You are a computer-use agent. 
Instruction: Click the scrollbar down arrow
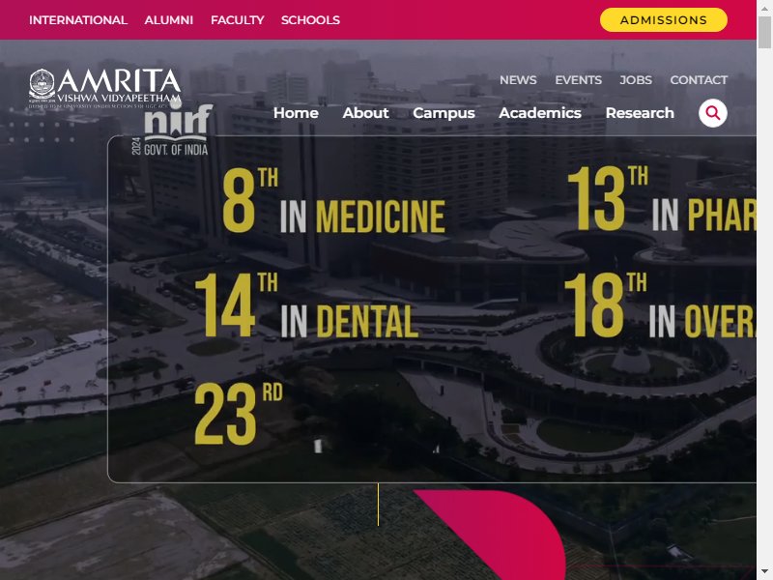pyautogui.click(x=764, y=572)
